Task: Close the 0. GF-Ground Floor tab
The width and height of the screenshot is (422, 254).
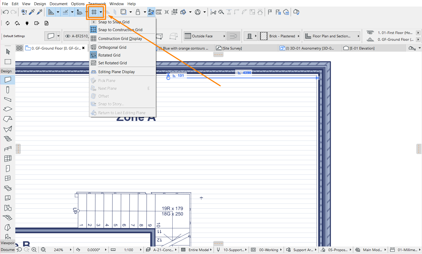Action: pos(83,48)
